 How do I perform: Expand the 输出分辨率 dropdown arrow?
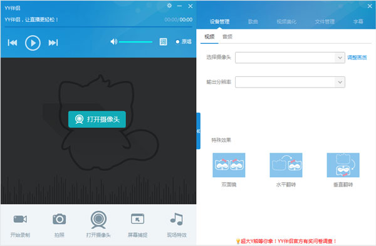tap(340, 82)
